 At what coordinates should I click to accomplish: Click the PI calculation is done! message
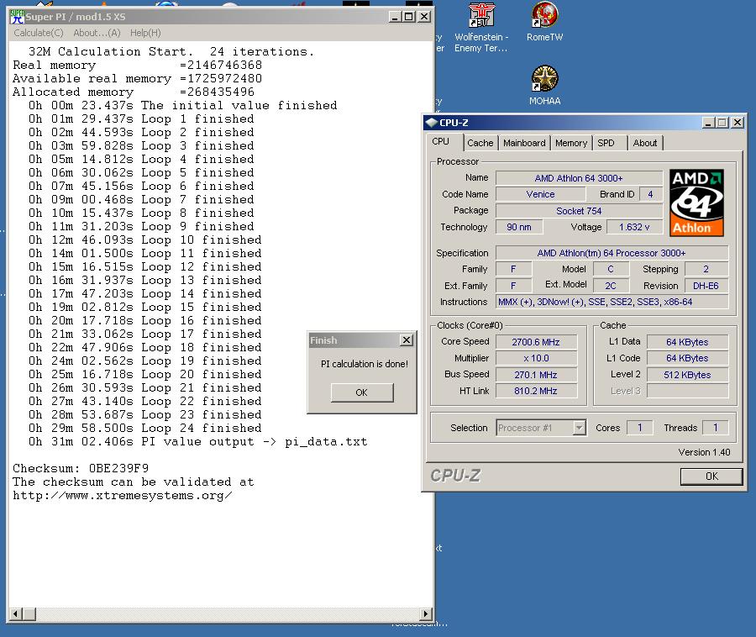(365, 364)
